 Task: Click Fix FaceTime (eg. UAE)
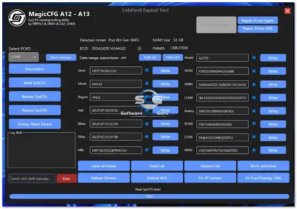pyautogui.click(x=264, y=178)
